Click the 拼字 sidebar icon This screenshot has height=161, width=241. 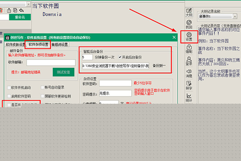pyautogui.click(x=189, y=85)
